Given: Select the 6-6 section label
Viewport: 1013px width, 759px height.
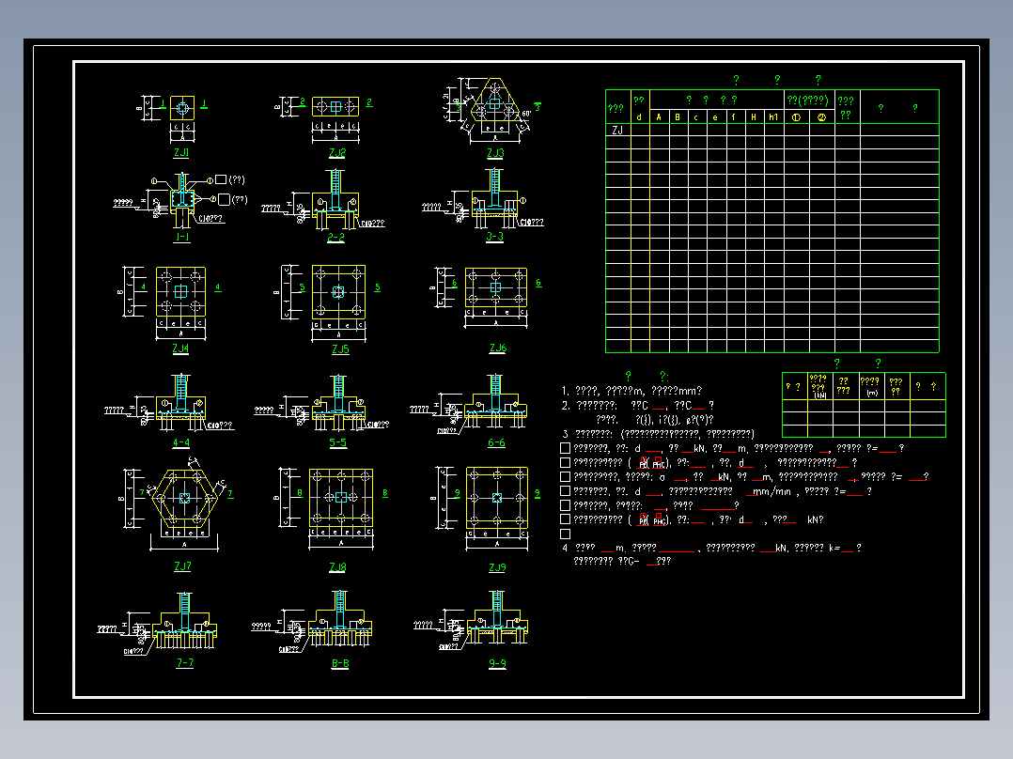Looking at the screenshot, I should 496,442.
